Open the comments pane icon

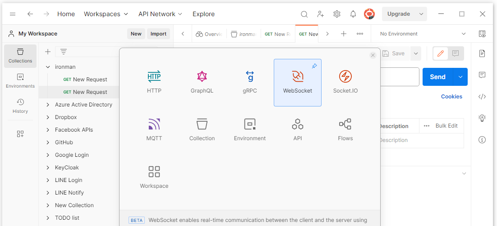[482, 75]
